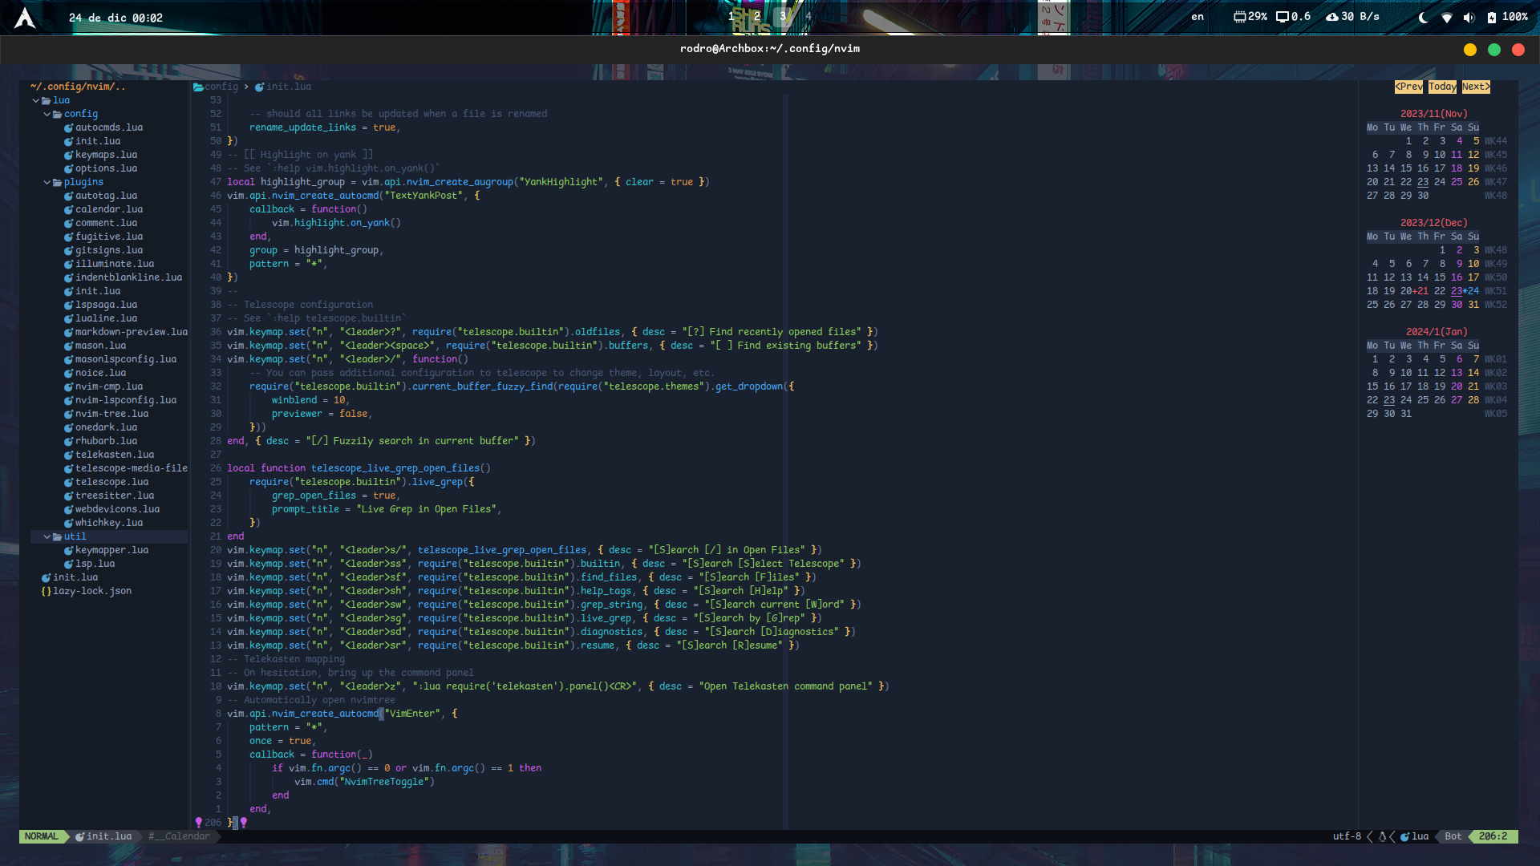Click the date and time in the top bar
This screenshot has width=1540, height=866.
point(115,18)
